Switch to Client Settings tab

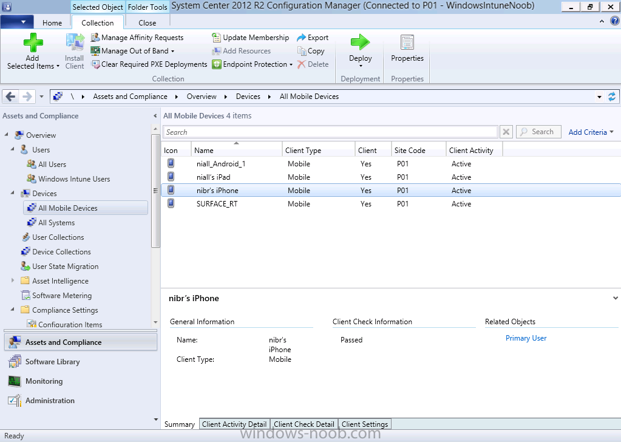tap(365, 424)
